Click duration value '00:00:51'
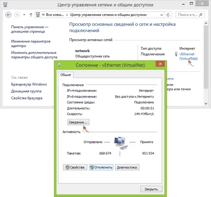Screen dimensions: 211x197 pos(147,108)
